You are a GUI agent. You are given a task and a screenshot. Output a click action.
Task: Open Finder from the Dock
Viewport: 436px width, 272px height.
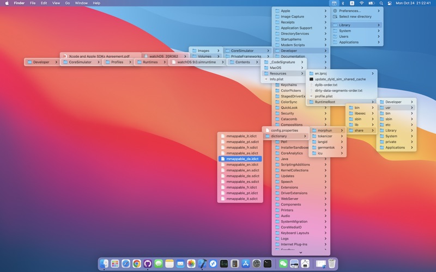(104, 263)
